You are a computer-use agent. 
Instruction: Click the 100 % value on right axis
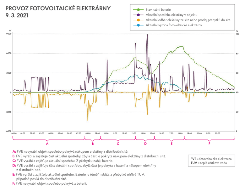pyautogui.click(x=237, y=34)
